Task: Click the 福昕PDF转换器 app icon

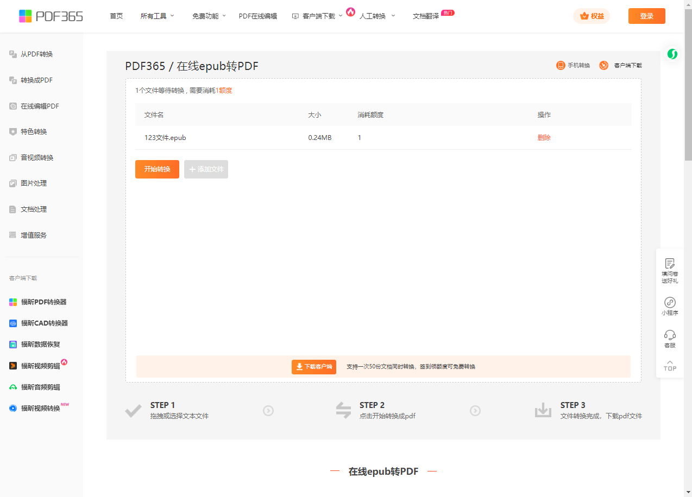Action: 13,302
